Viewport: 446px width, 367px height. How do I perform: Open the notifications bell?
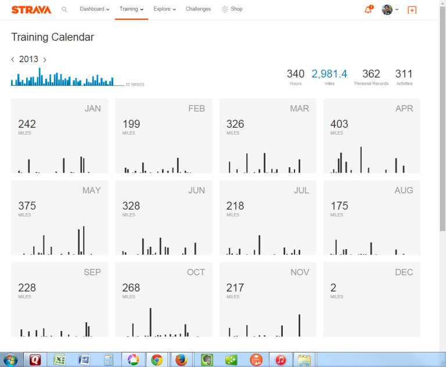point(368,10)
